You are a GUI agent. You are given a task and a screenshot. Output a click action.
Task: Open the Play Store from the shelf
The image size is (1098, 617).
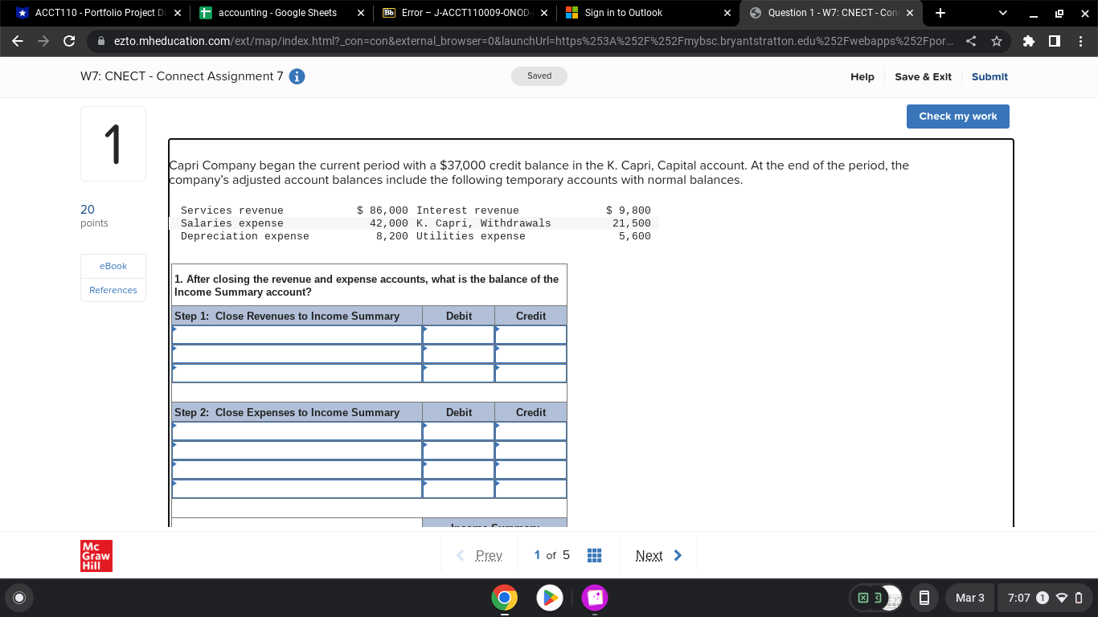tap(549, 598)
